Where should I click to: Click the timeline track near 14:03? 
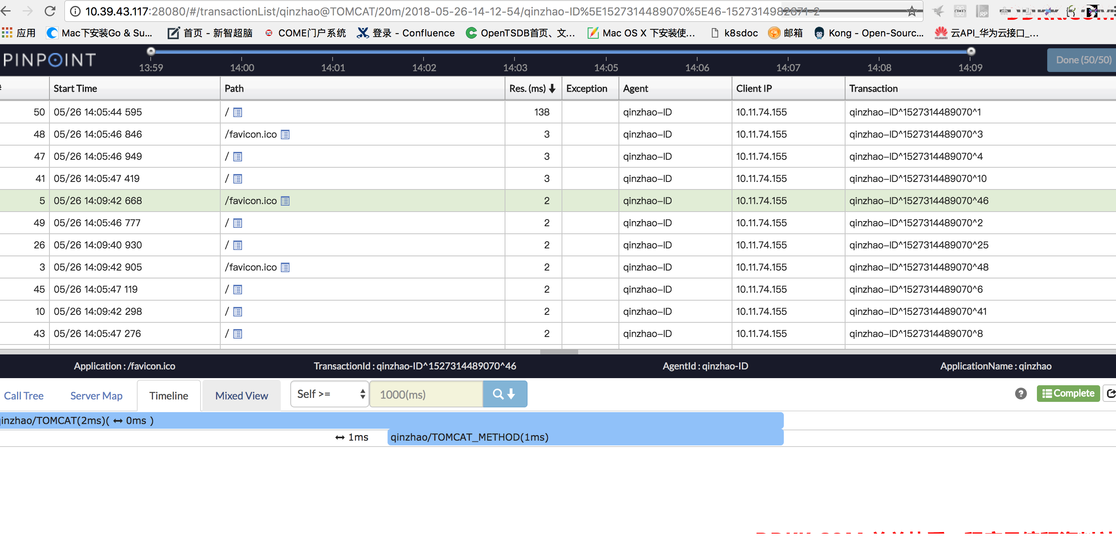(514, 52)
